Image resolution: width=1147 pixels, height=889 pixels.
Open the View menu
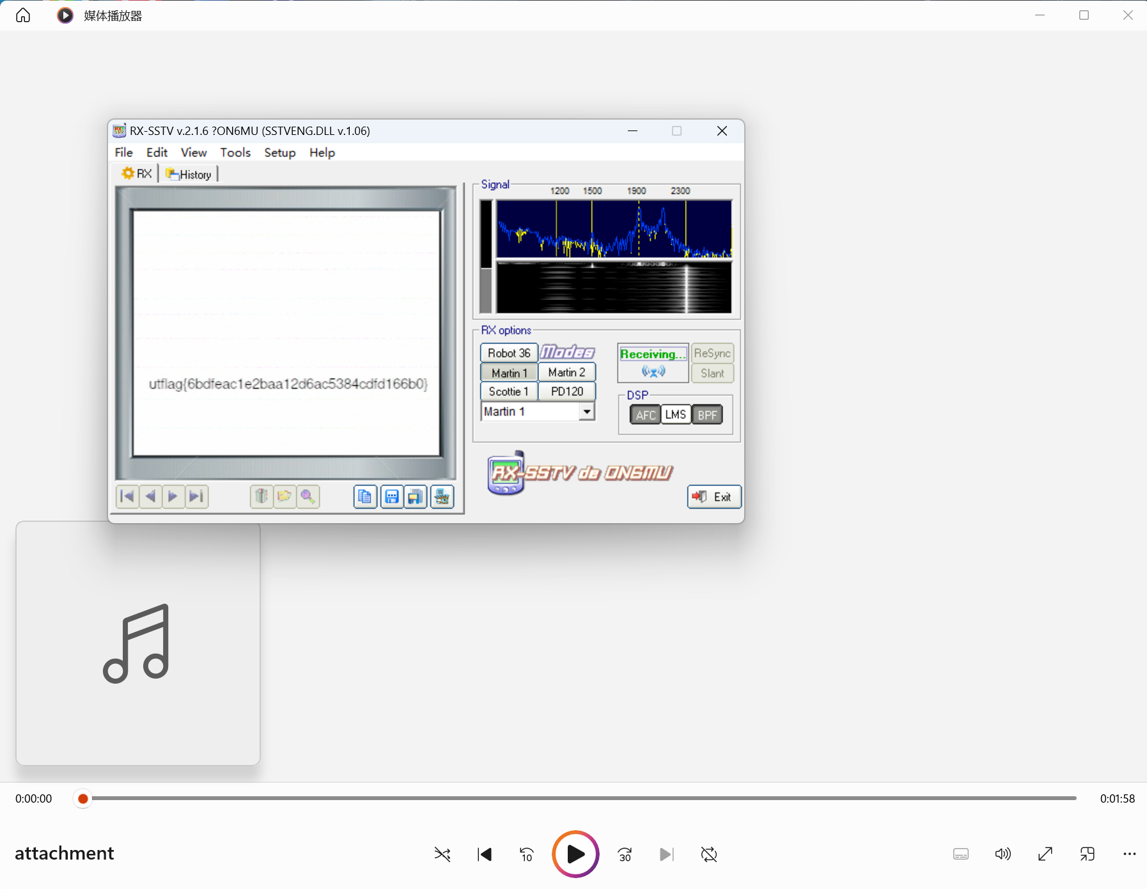point(194,152)
